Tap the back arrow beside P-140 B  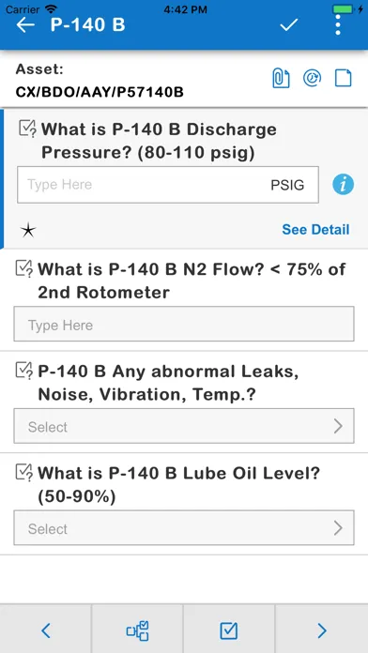[25, 25]
